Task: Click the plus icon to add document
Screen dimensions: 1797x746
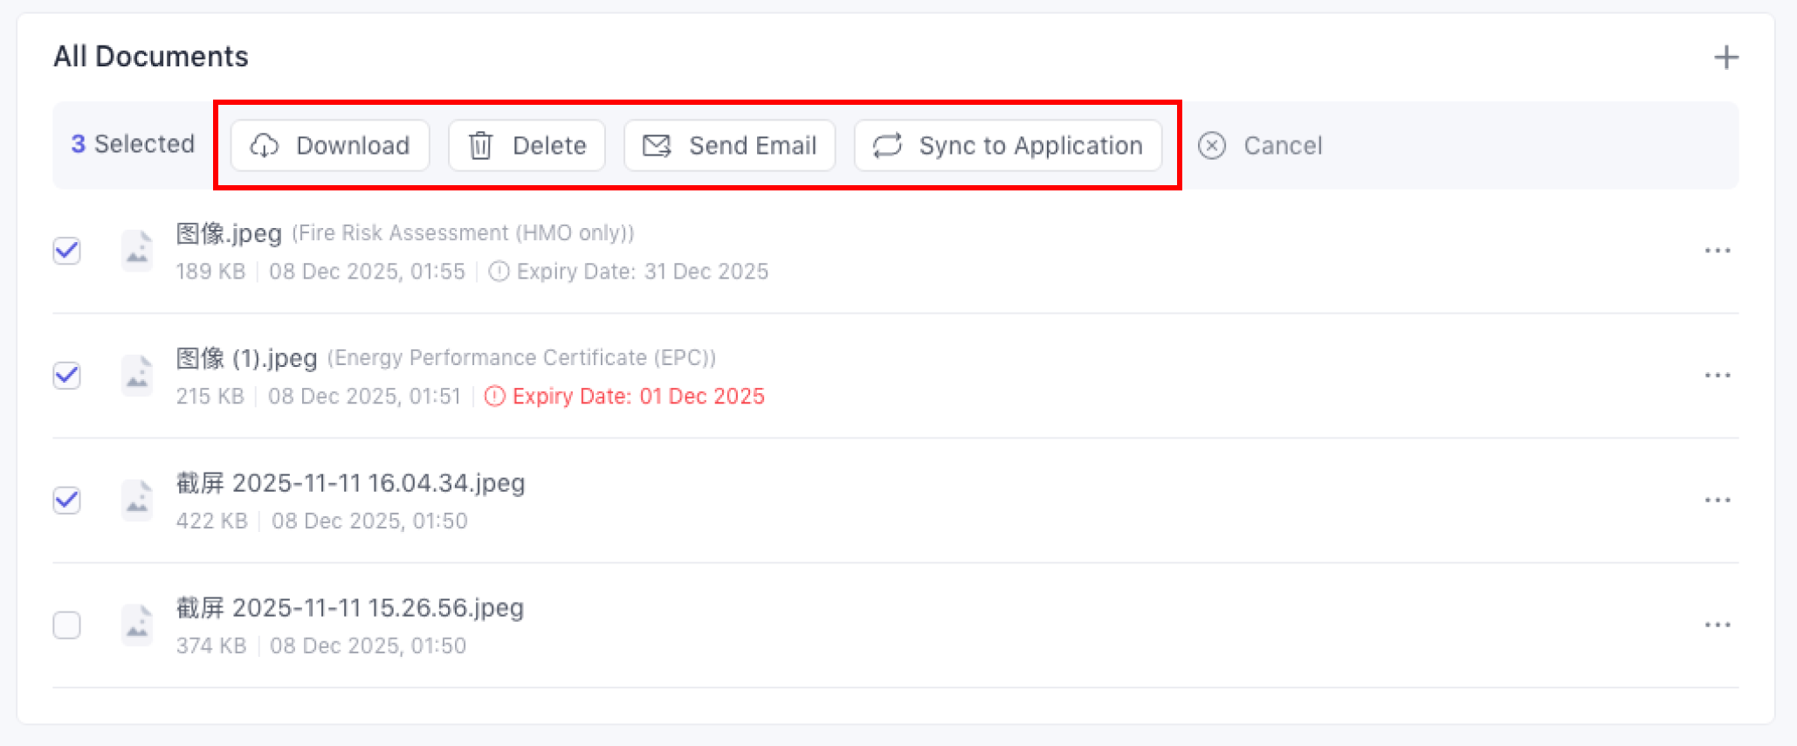Action: 1725,58
